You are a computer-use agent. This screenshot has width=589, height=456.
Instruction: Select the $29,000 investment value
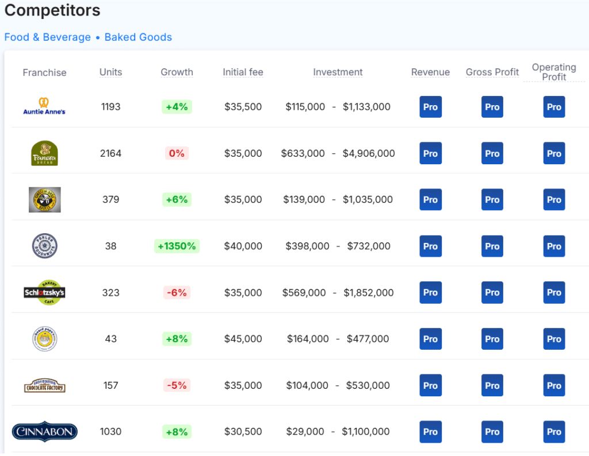(x=305, y=432)
